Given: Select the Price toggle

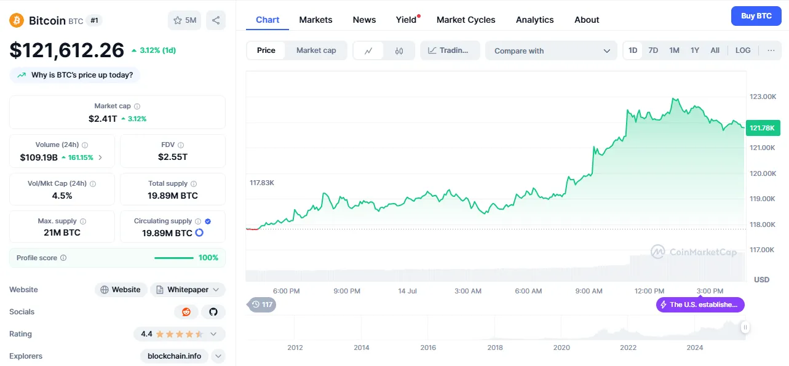Looking at the screenshot, I should point(266,50).
